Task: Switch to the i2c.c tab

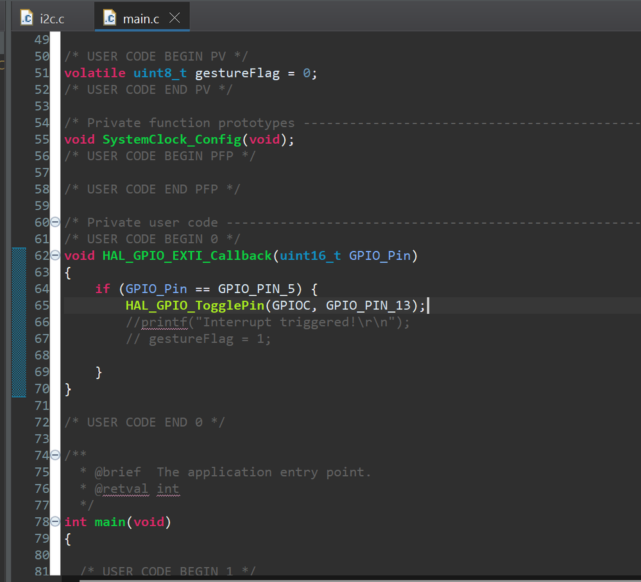Action: click(51, 18)
